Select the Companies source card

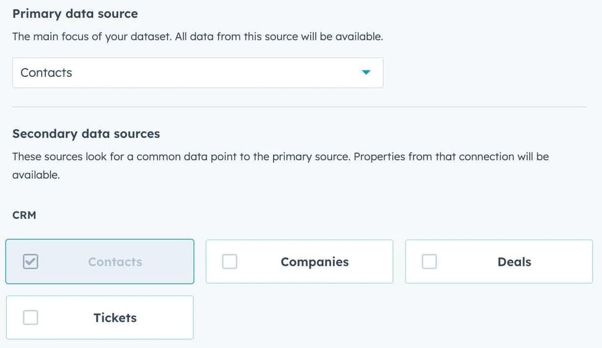point(299,261)
